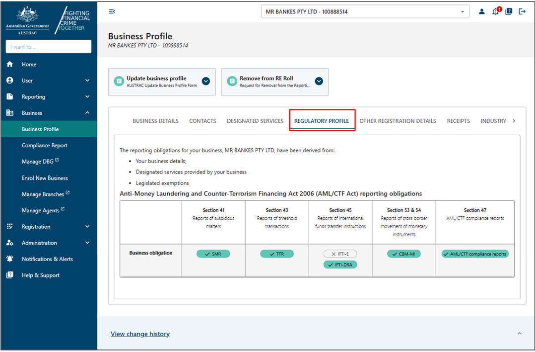Viewport: 535px width, 352px height.
Task: Open View change history
Action: pos(140,334)
